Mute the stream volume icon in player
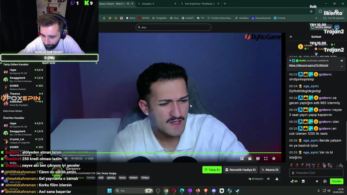Screen dimensions: 347x195 click(66, 159)
